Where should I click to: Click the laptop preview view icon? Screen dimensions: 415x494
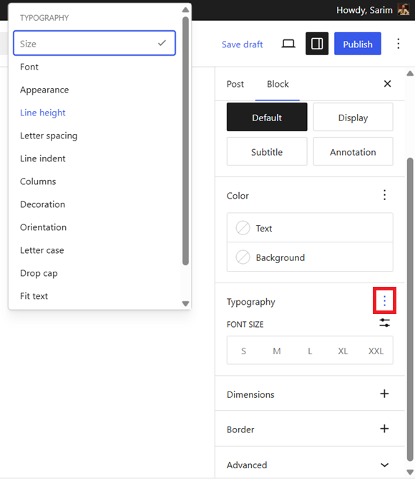[x=288, y=44]
